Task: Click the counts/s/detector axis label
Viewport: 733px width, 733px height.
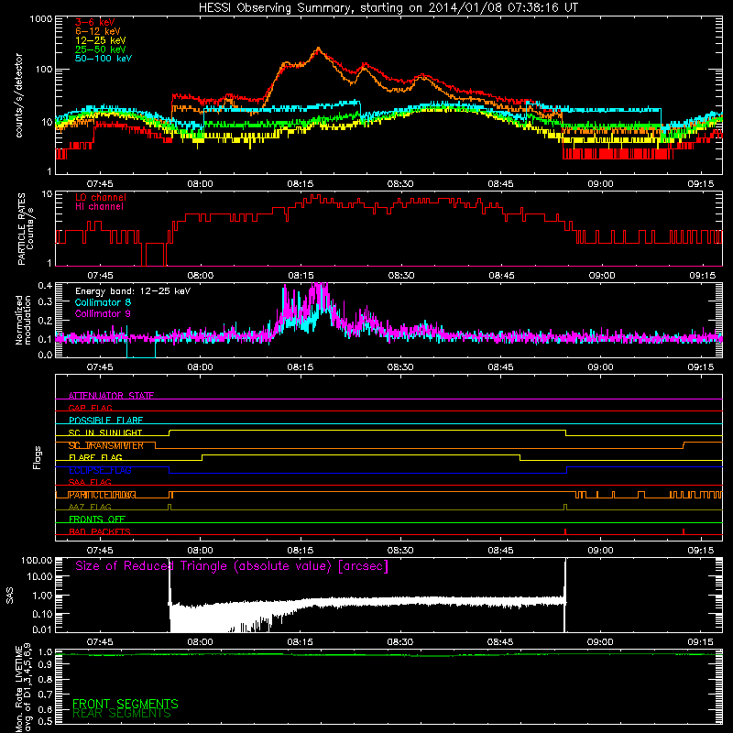Action: coord(18,95)
